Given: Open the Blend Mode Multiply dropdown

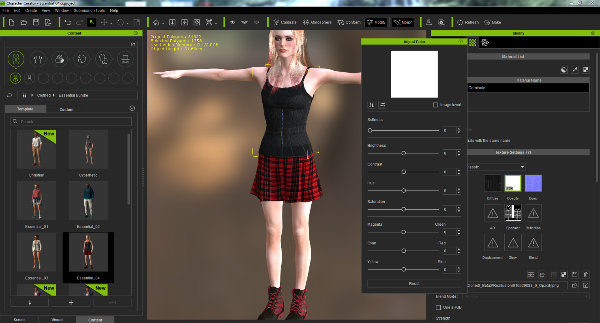Looking at the screenshot, I should 526,296.
